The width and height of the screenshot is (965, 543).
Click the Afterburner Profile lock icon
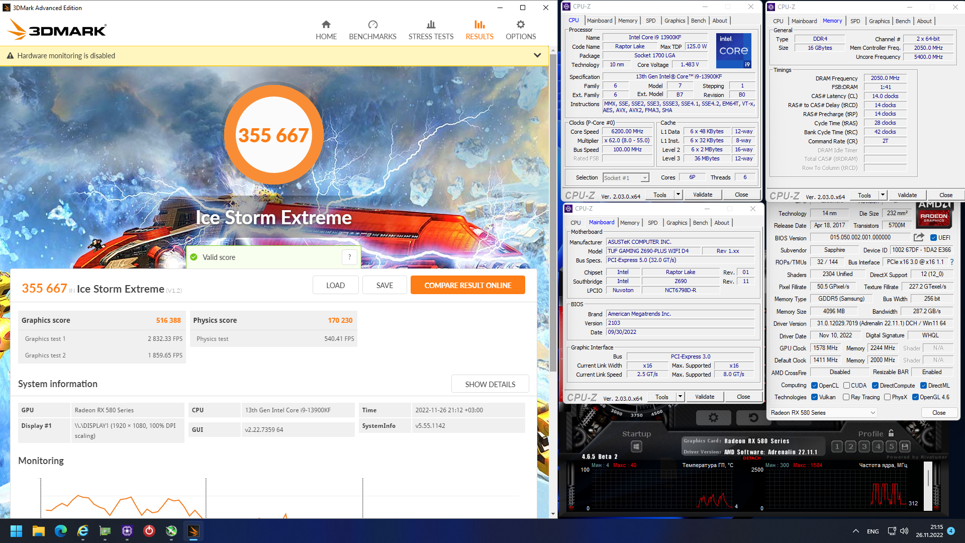[891, 433]
